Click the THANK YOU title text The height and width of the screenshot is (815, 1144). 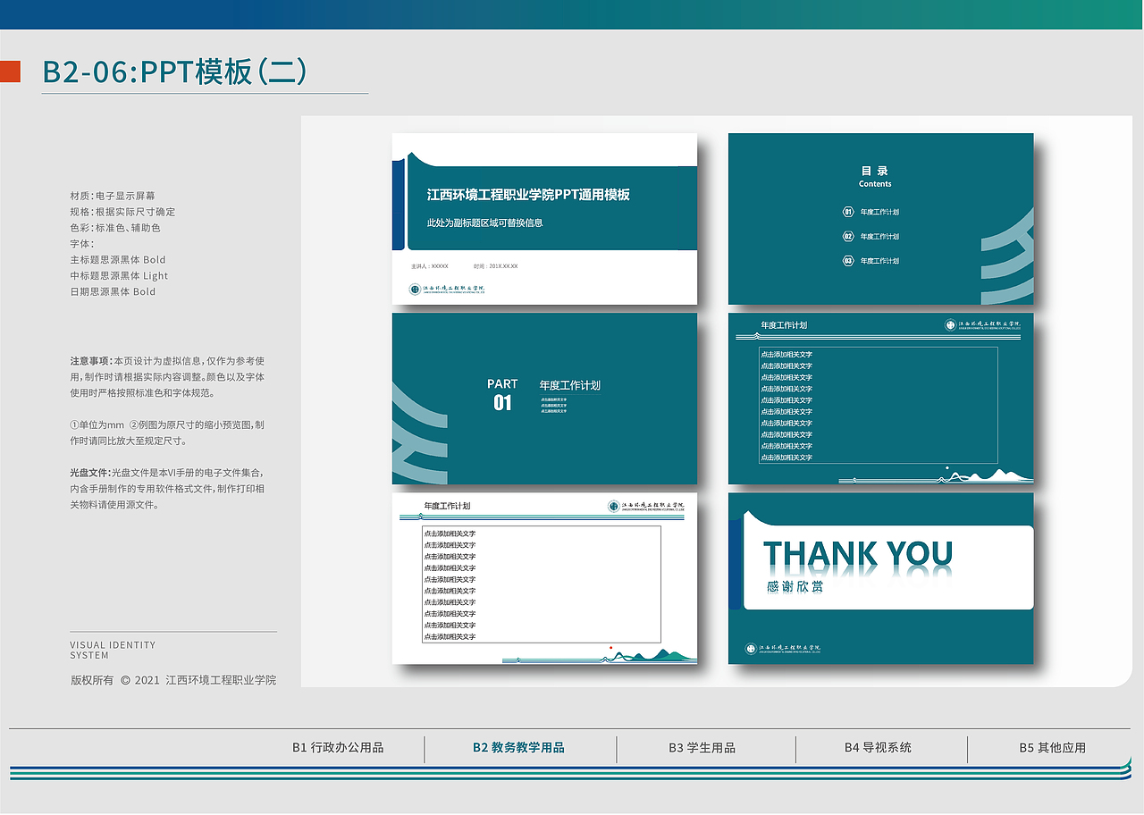click(x=856, y=554)
